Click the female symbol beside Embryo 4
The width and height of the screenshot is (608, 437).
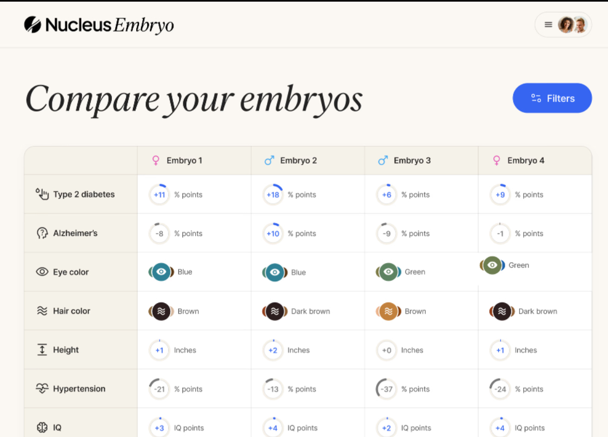point(496,160)
